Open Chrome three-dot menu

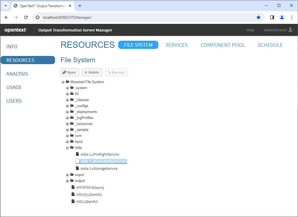coord(291,17)
